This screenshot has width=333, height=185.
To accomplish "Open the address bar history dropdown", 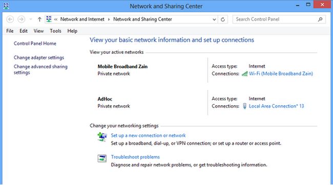I will click(x=214, y=19).
